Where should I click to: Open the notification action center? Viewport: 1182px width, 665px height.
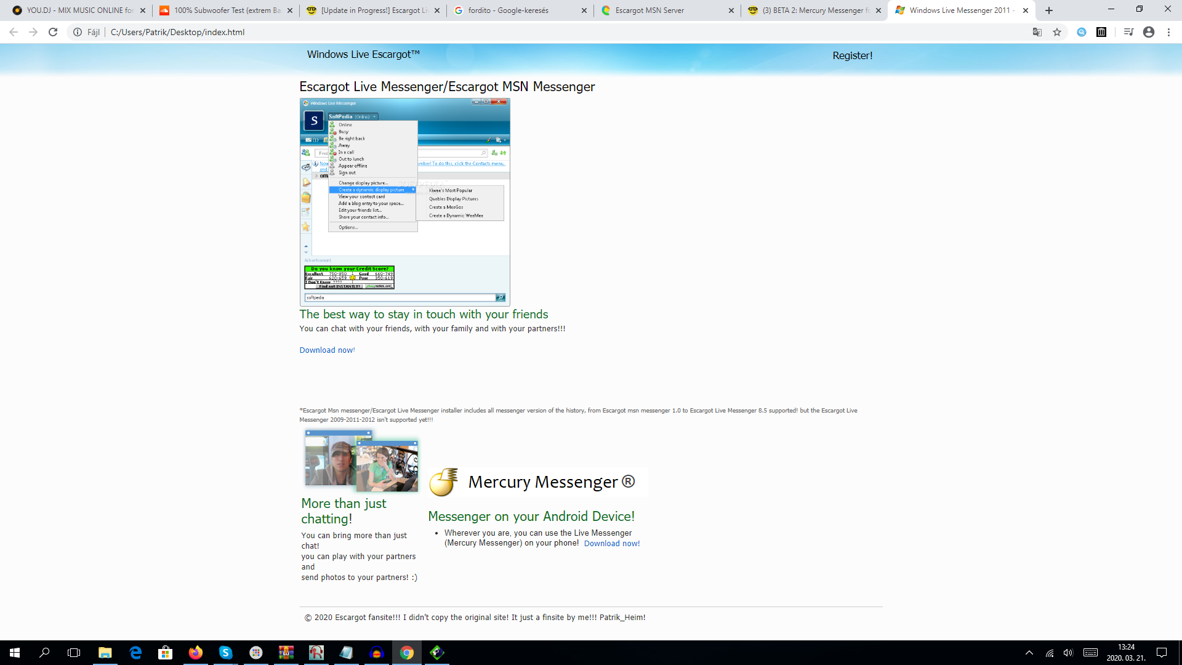point(1162,653)
